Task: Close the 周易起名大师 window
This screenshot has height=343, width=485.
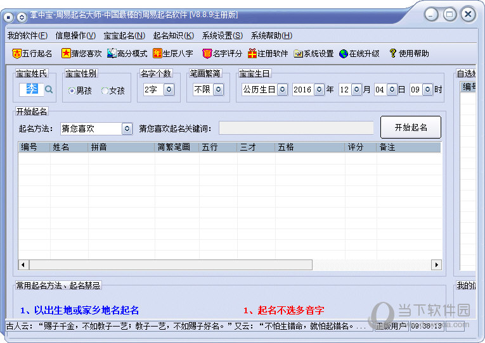Action: [469, 14]
